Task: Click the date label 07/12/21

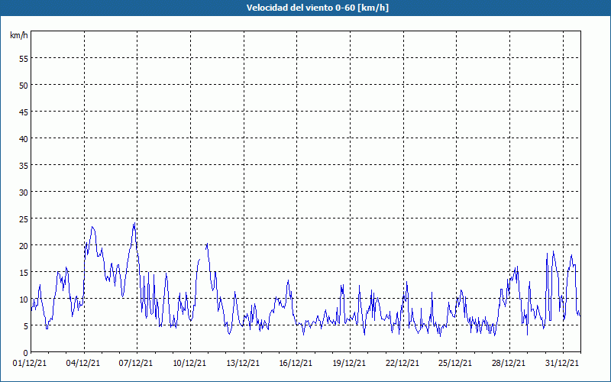Action: click(x=136, y=364)
